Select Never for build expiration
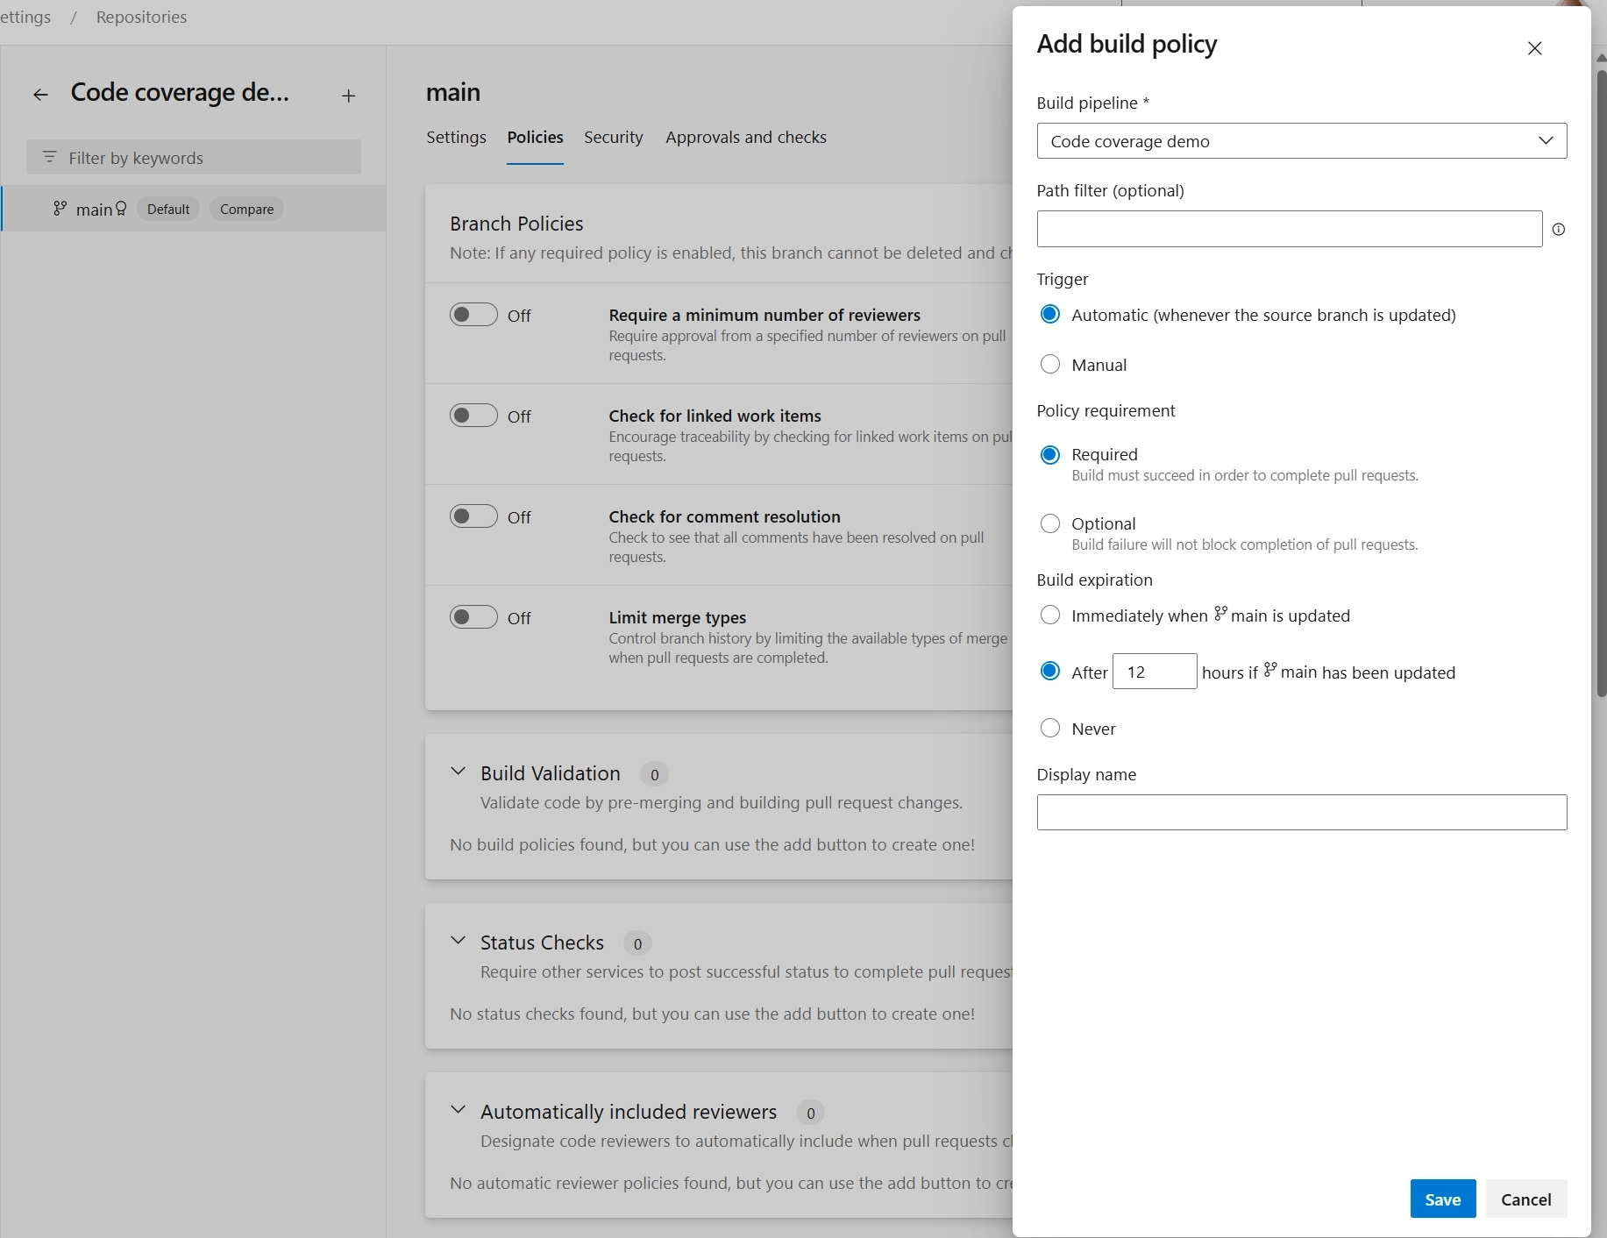This screenshot has width=1607, height=1238. [1049, 728]
